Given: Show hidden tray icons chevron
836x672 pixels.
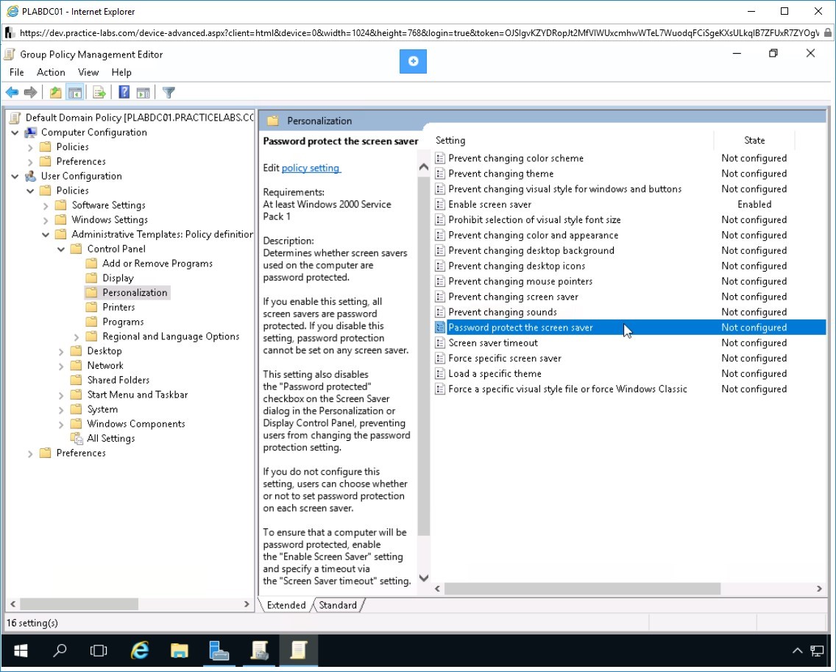Looking at the screenshot, I should click(797, 651).
